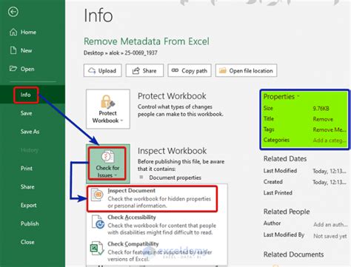Viewport: 351px width, 267px height.
Task: Click the New blank page icon
Action: pos(13,50)
